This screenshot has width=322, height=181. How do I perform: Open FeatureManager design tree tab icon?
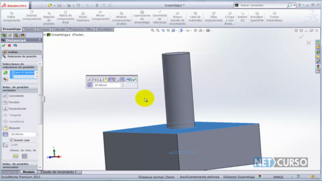tap(4, 36)
